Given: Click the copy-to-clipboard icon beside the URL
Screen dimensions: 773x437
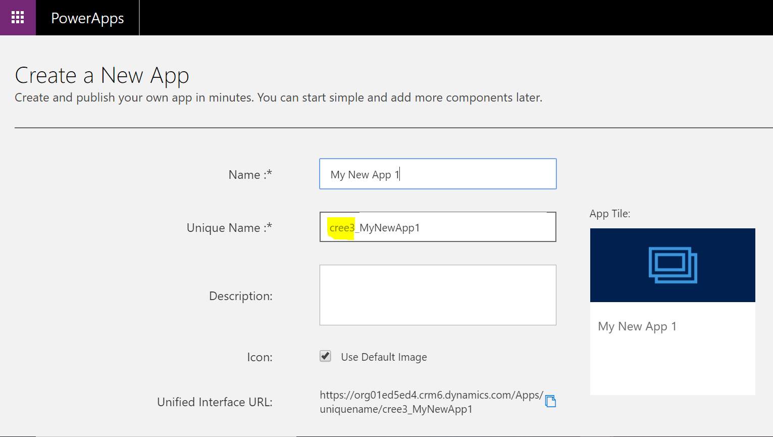Looking at the screenshot, I should pos(551,401).
